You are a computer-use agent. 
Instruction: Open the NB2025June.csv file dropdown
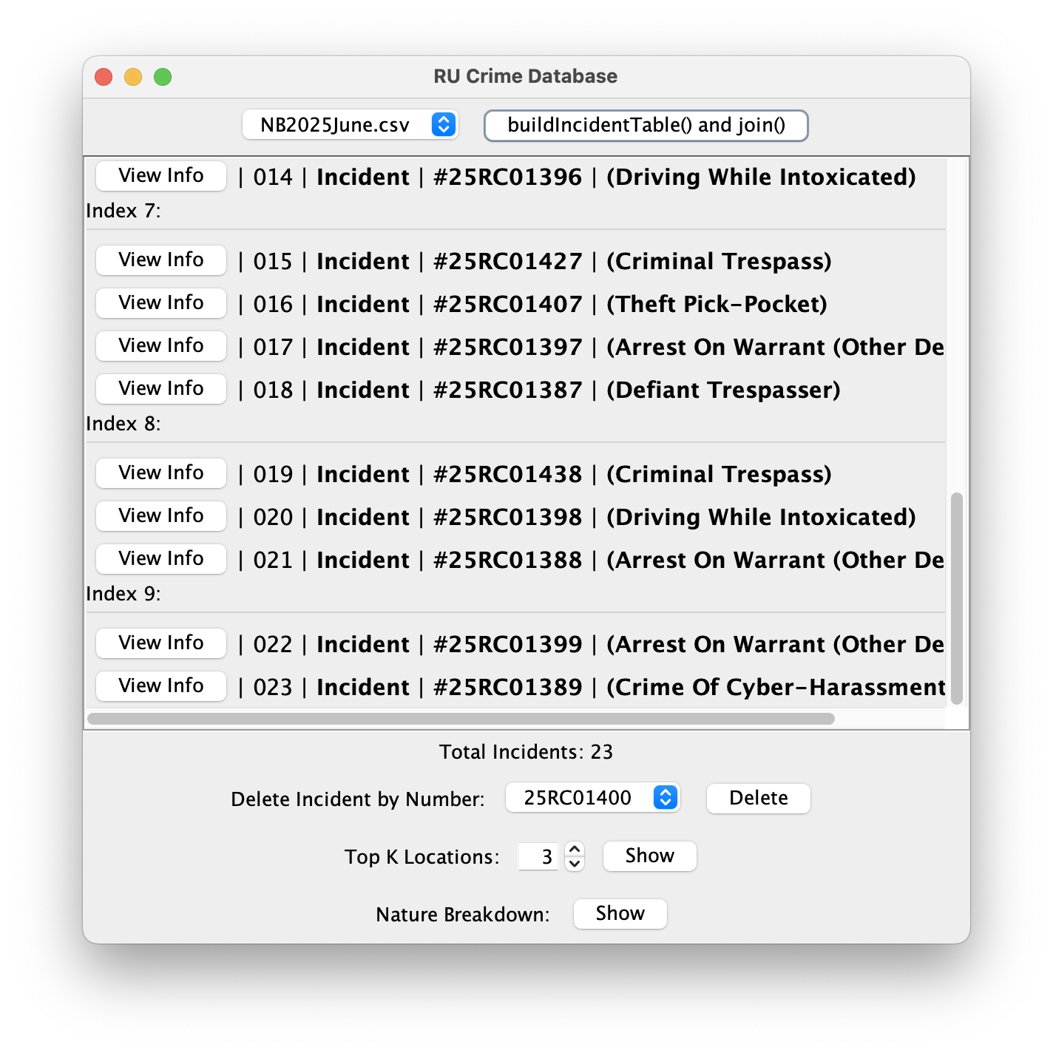(x=351, y=125)
